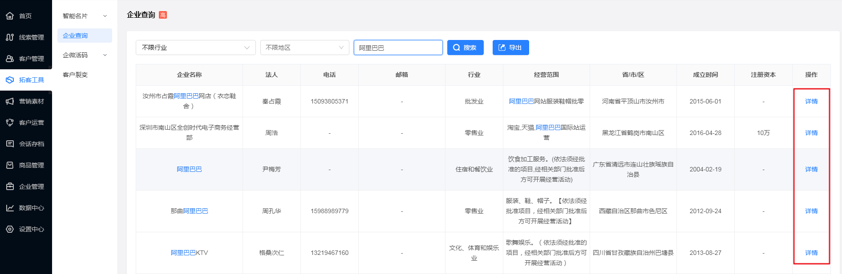Click founding date 2012-09-24
Screen dimensions: 842x274
click(705, 211)
